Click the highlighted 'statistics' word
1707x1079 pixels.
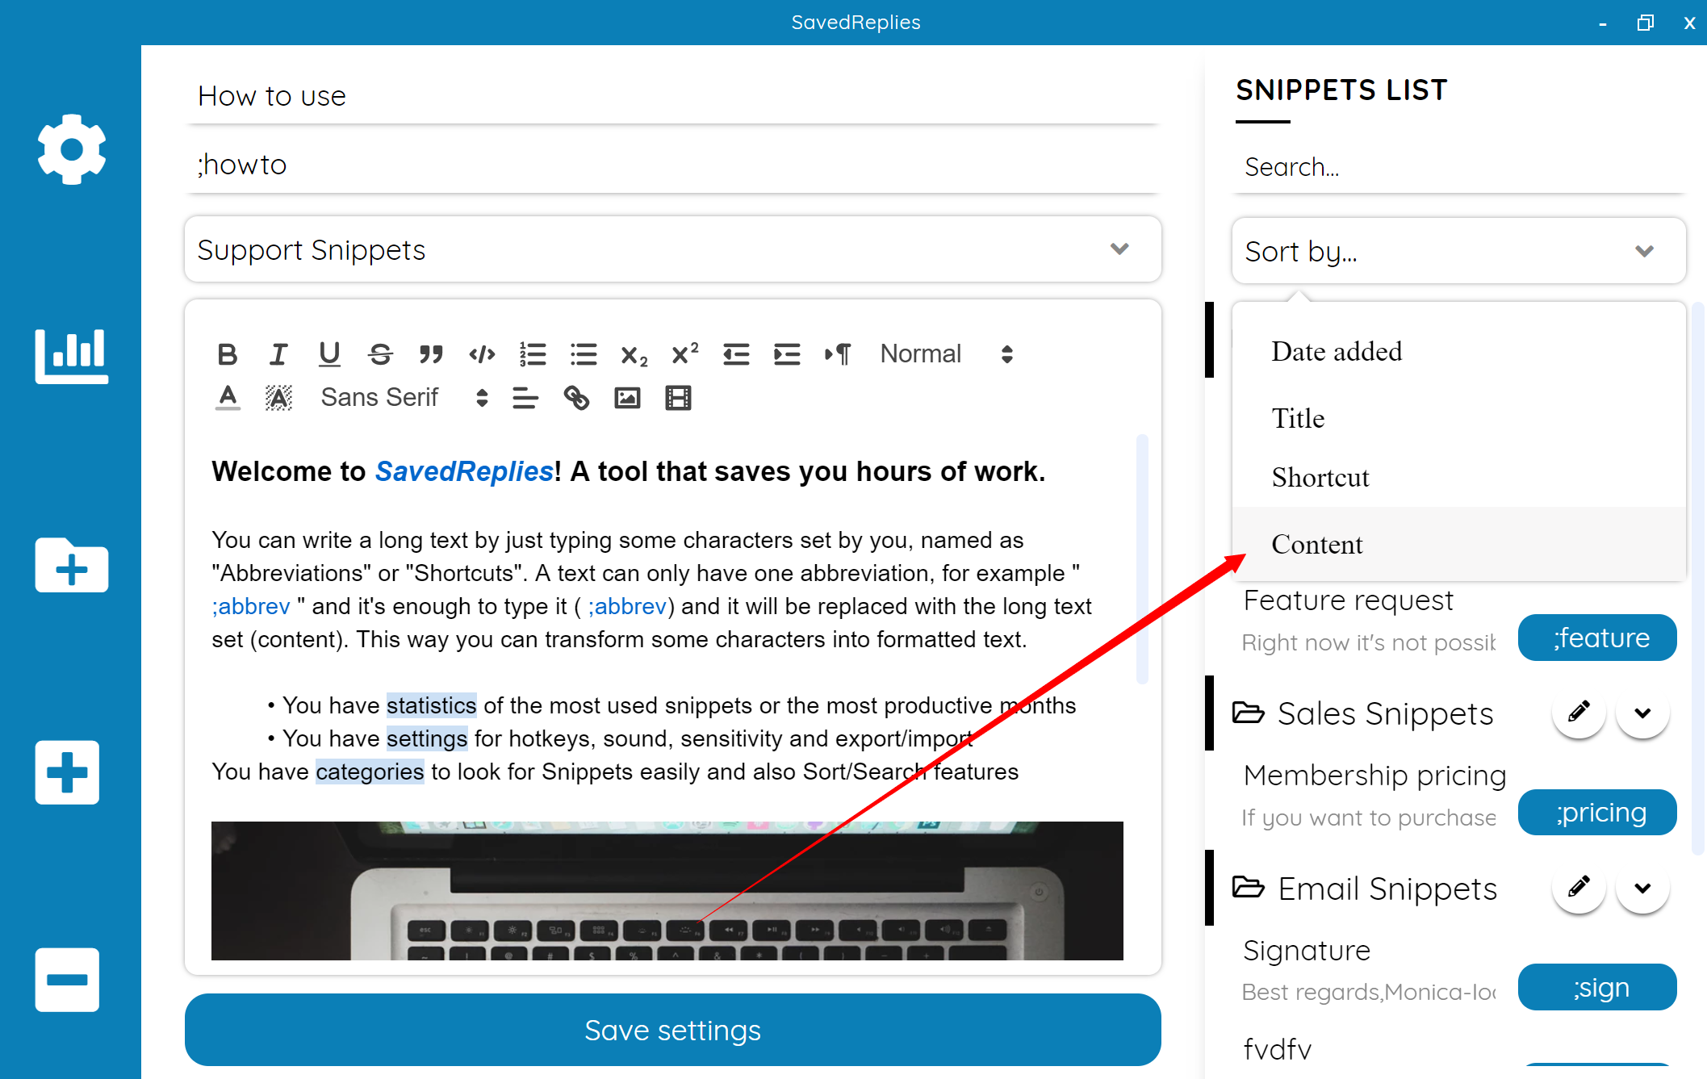coord(431,705)
